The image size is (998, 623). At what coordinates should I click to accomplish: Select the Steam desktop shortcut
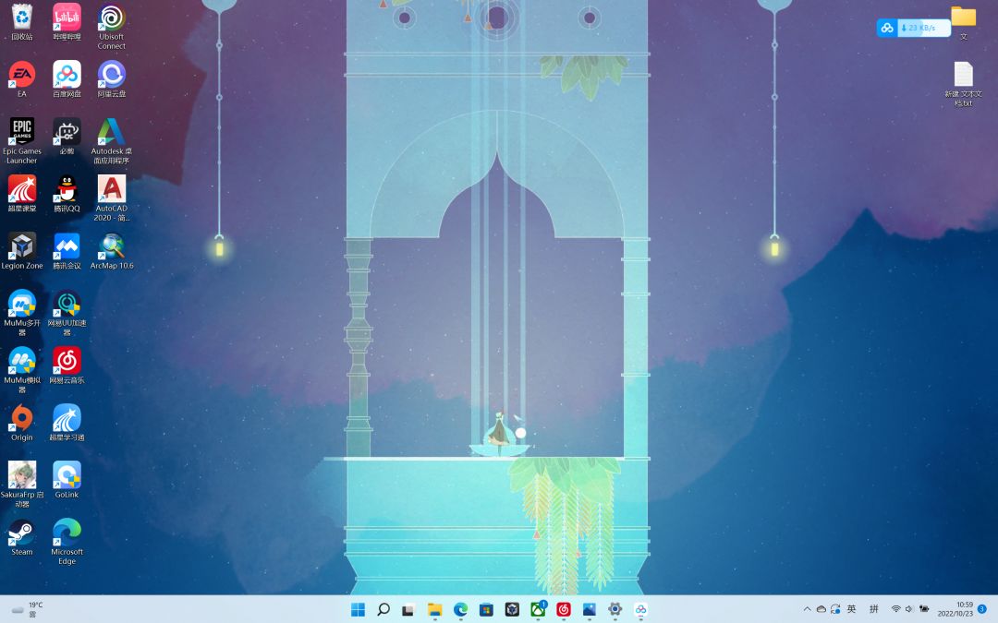tap(21, 537)
